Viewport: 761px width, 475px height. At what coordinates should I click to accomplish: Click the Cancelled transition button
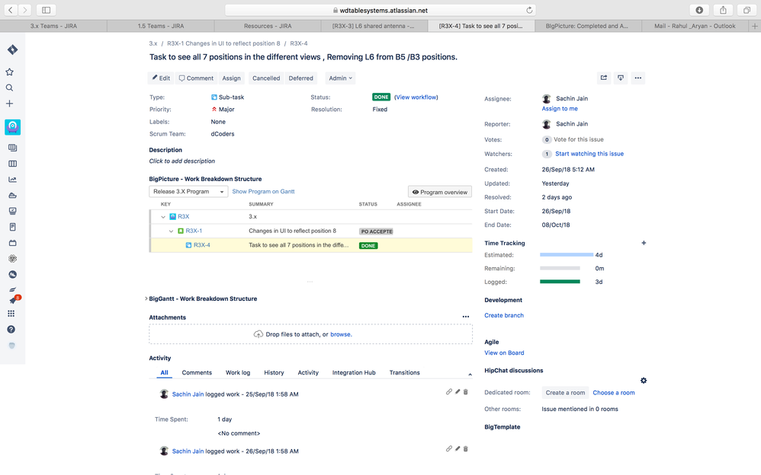point(266,78)
